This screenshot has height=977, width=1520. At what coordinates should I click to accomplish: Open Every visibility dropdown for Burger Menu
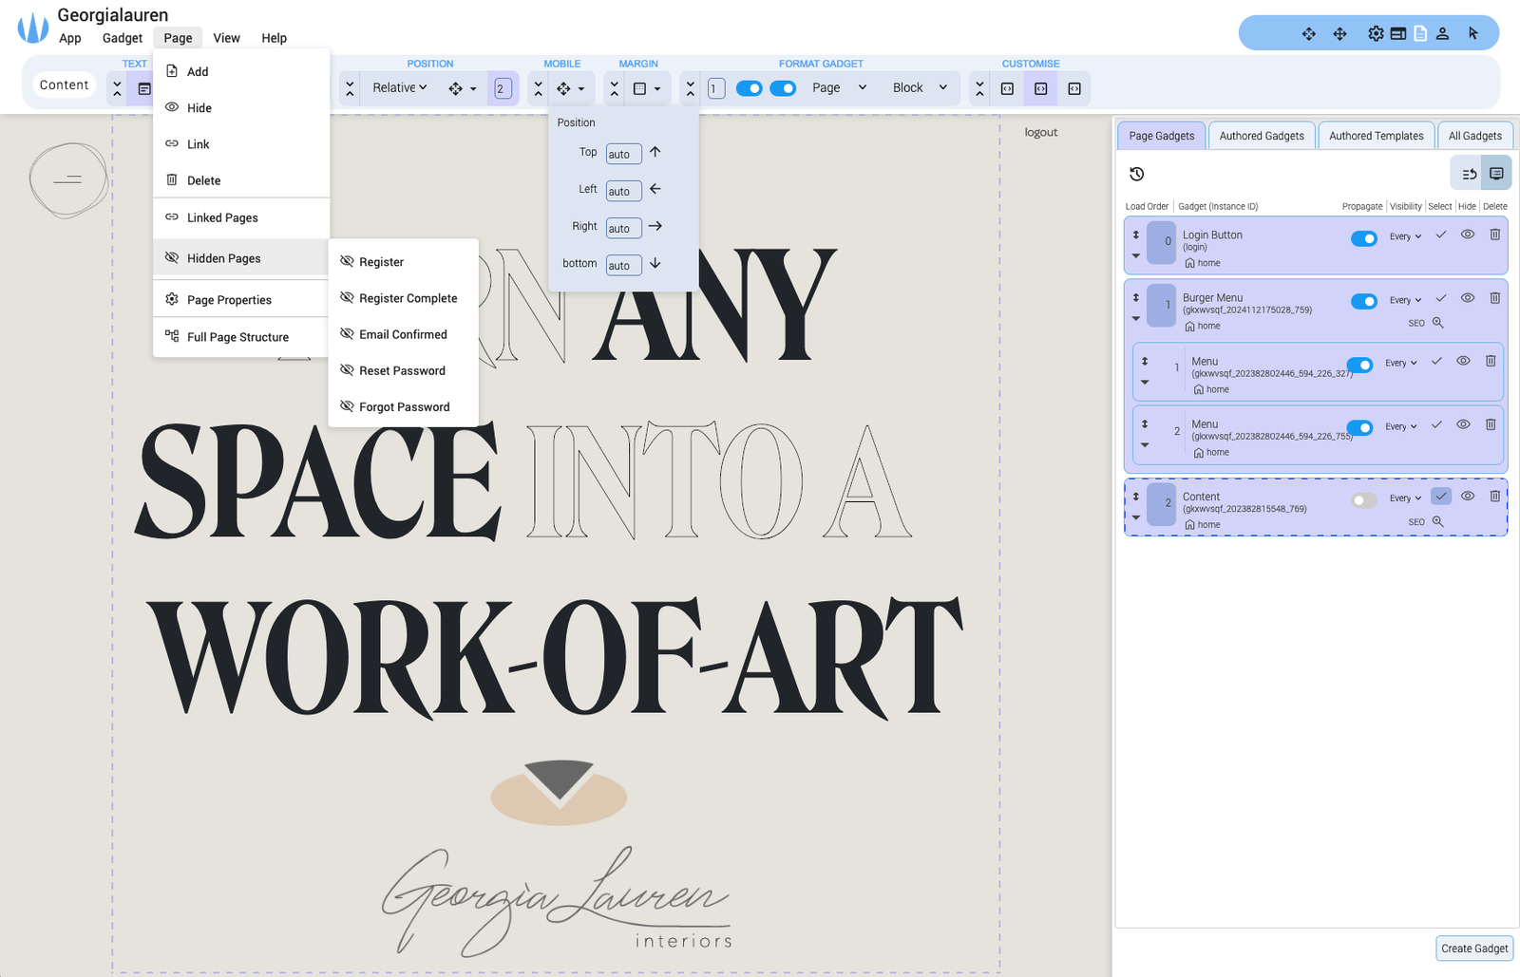tap(1405, 300)
